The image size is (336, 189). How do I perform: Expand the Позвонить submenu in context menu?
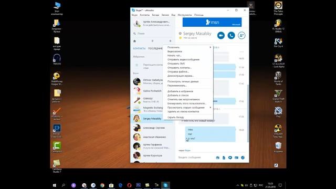[188, 47]
